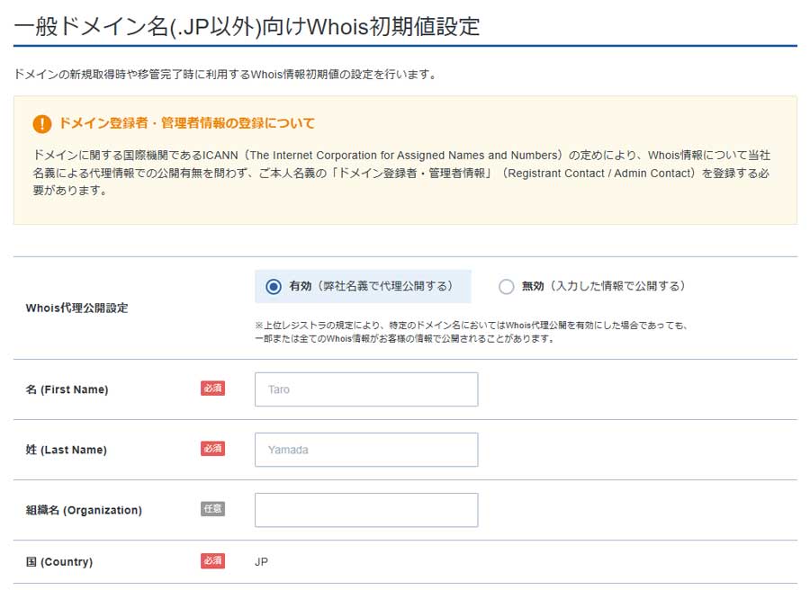This screenshot has width=810, height=590.
Task: Select the 無効 radio button option
Action: [505, 286]
